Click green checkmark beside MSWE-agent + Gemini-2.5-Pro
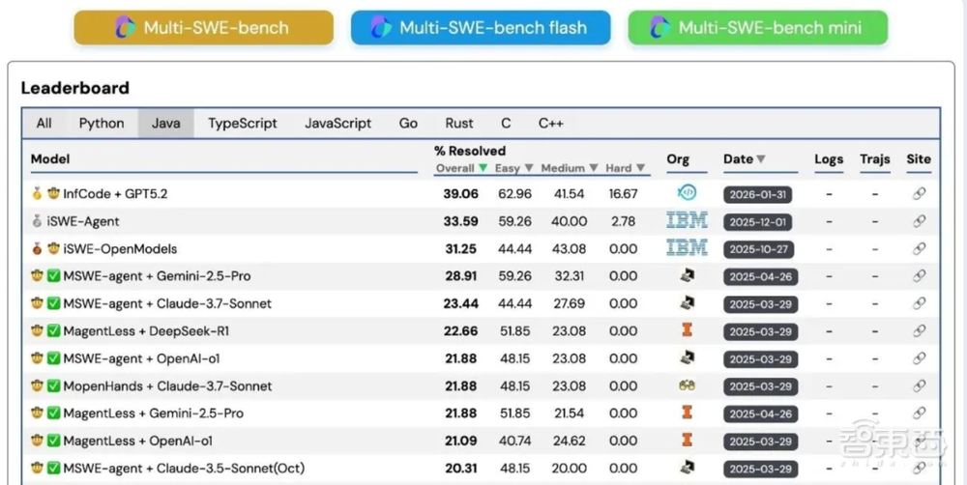 click(x=53, y=276)
